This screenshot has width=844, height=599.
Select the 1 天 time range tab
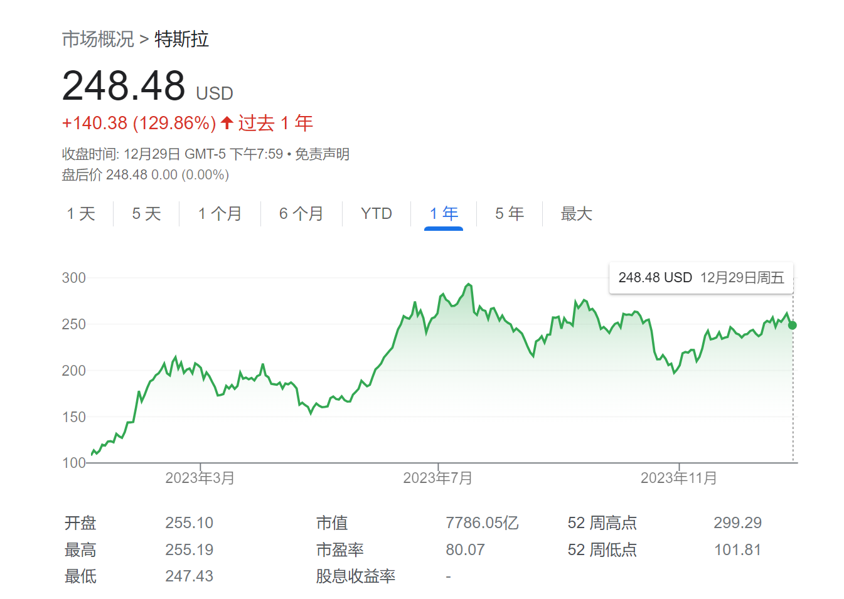(81, 214)
